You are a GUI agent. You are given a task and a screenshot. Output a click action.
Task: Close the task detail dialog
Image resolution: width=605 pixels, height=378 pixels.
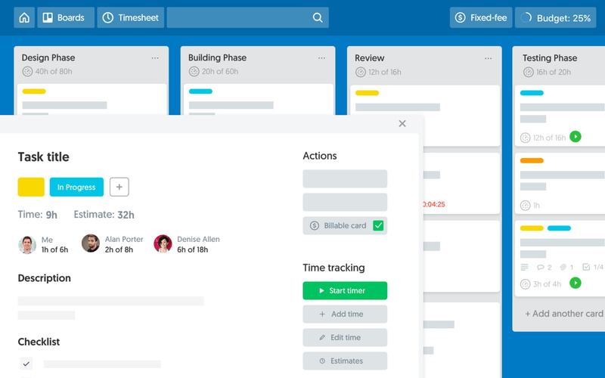(402, 123)
